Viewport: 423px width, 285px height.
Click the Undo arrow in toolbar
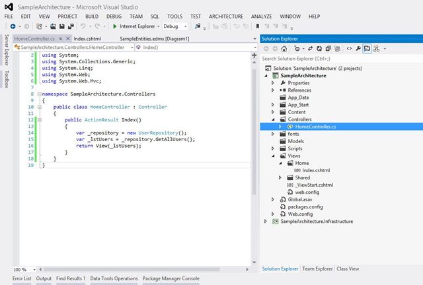click(83, 26)
